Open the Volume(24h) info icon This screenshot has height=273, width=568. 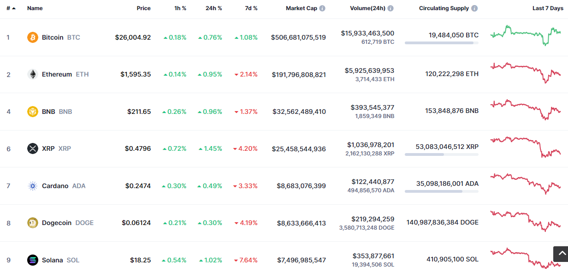click(x=390, y=8)
